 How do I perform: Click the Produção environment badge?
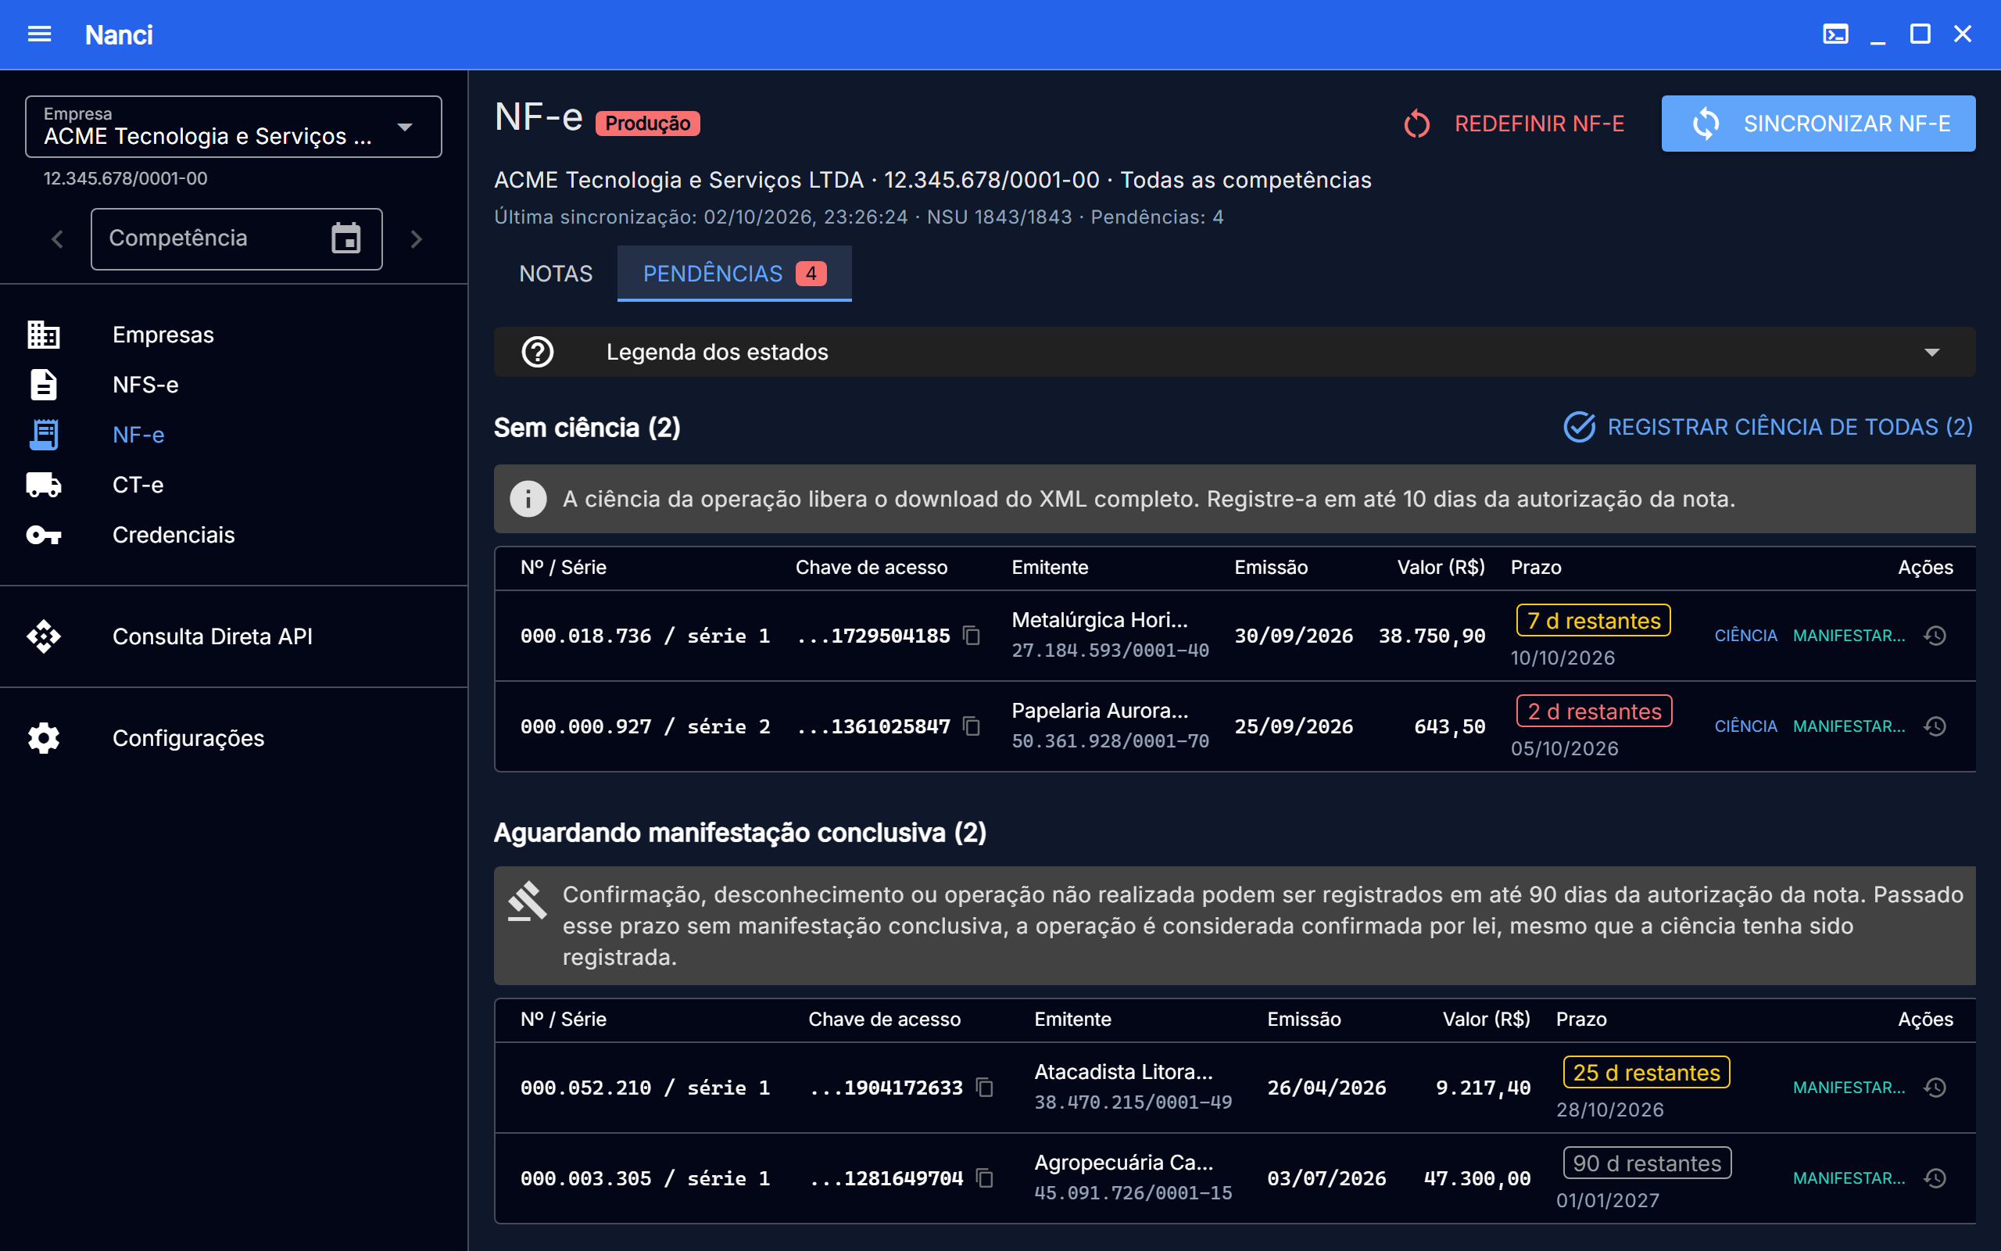(647, 124)
